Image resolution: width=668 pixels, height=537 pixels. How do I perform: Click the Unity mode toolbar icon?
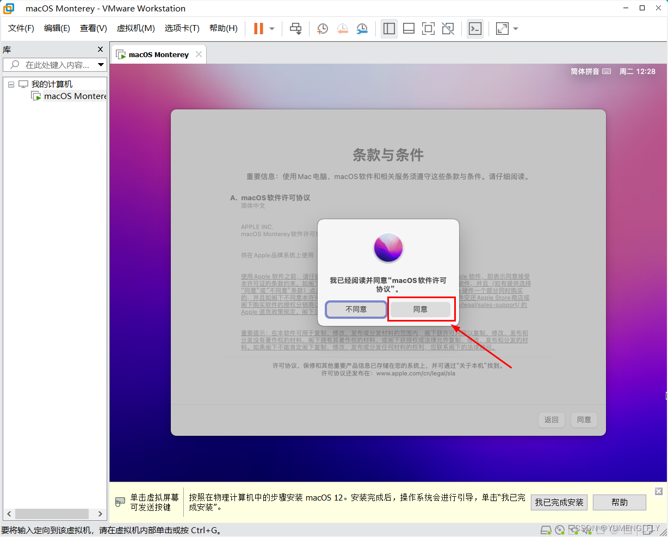click(x=448, y=28)
